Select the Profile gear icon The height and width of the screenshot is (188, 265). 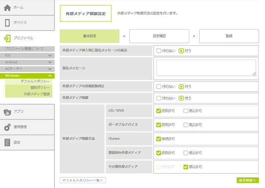[7, 38]
